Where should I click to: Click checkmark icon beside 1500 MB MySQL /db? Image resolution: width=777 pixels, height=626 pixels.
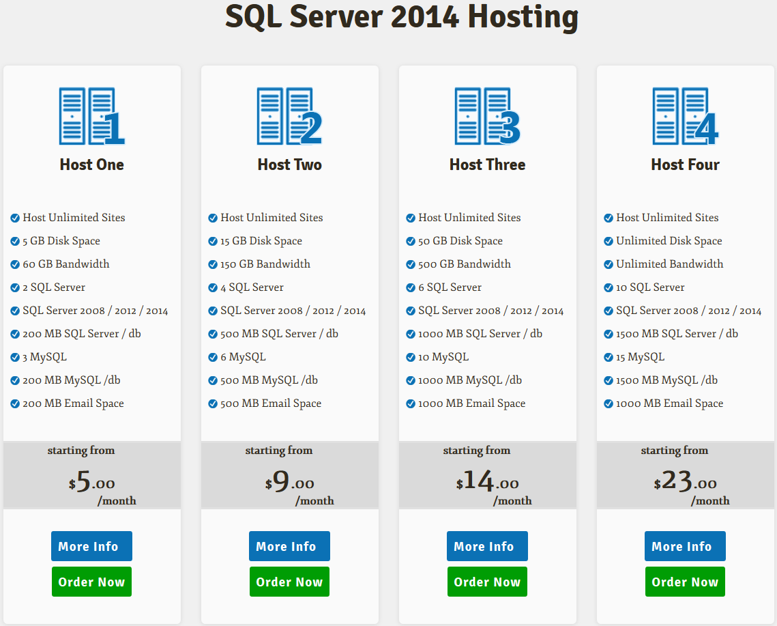tap(609, 380)
